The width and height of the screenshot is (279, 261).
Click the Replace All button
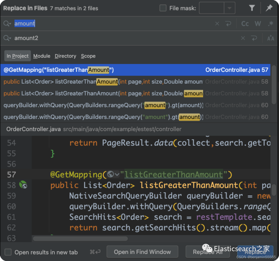(x=208, y=252)
